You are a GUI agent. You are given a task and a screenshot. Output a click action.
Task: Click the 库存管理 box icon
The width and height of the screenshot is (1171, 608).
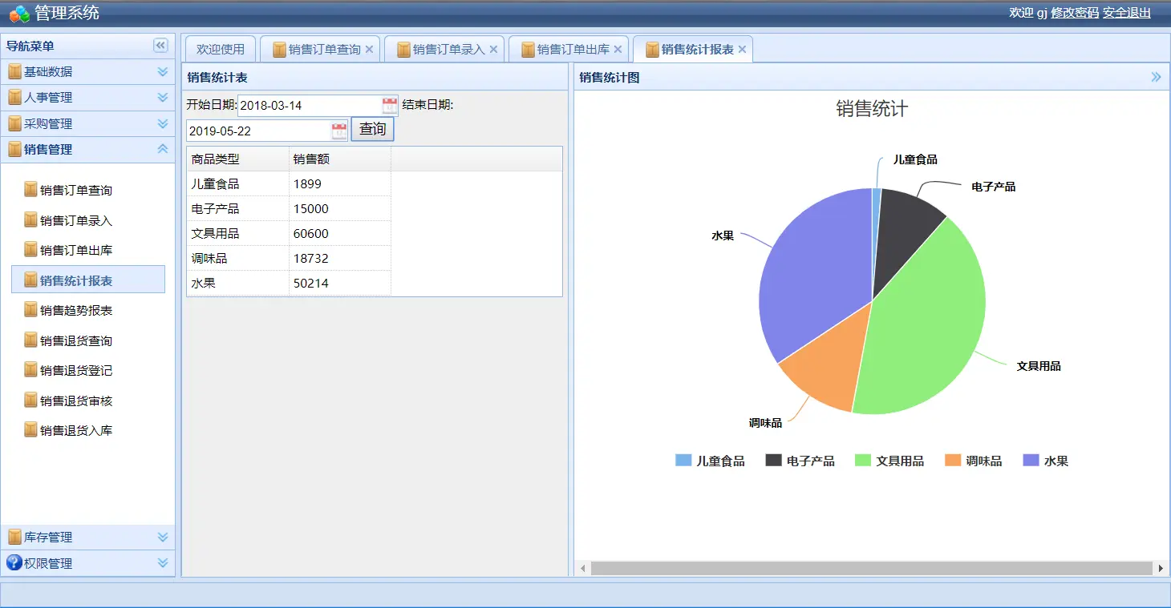coord(14,537)
